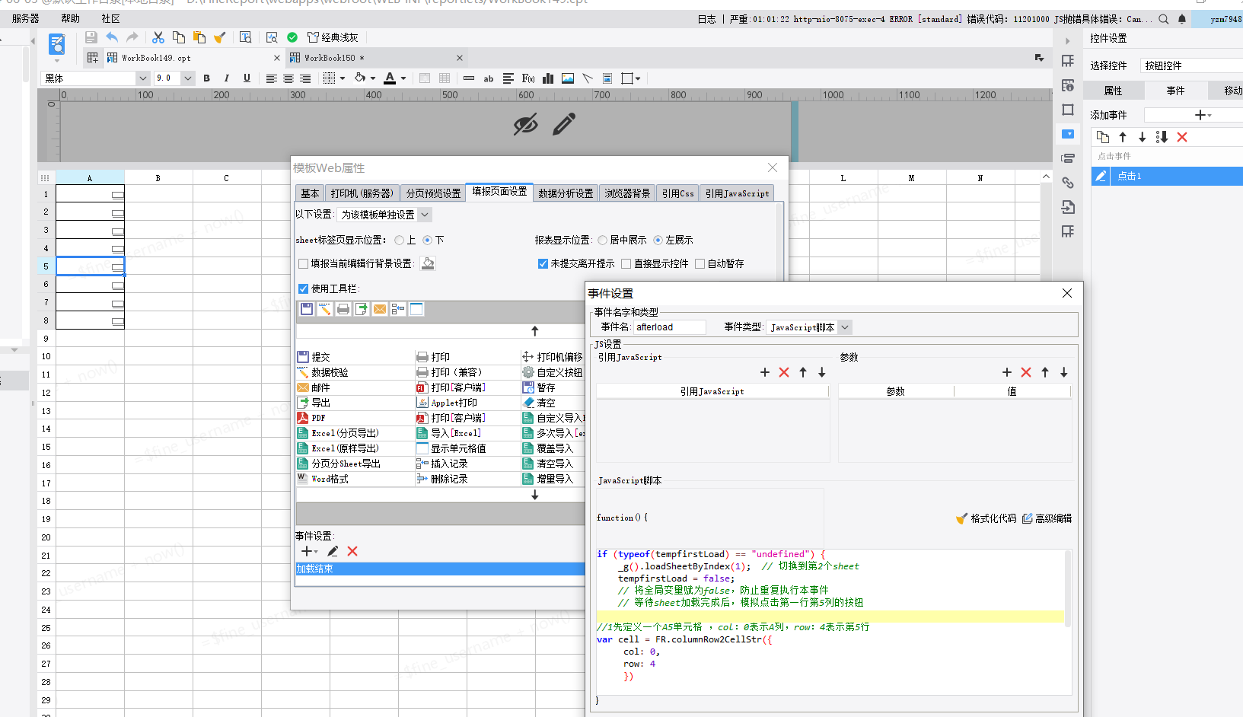Click the fill color bucket icon
This screenshot has width=1243, height=717.
pyautogui.click(x=360, y=78)
